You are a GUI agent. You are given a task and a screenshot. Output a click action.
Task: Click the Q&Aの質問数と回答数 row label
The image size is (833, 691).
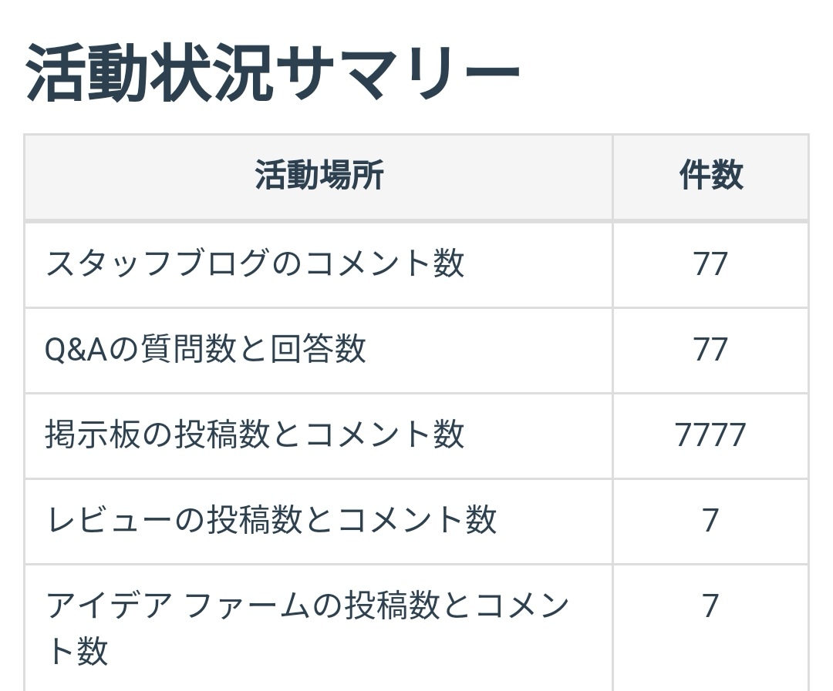[x=205, y=350]
